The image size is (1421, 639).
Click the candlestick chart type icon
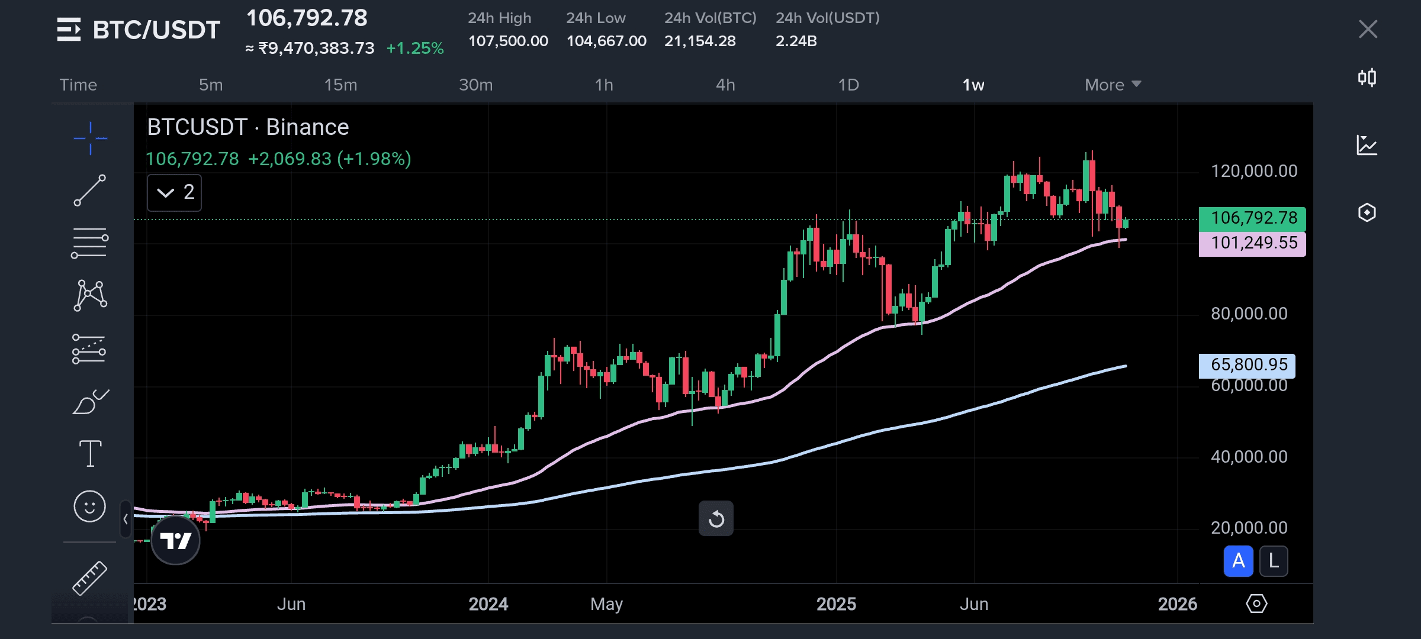pyautogui.click(x=1367, y=78)
